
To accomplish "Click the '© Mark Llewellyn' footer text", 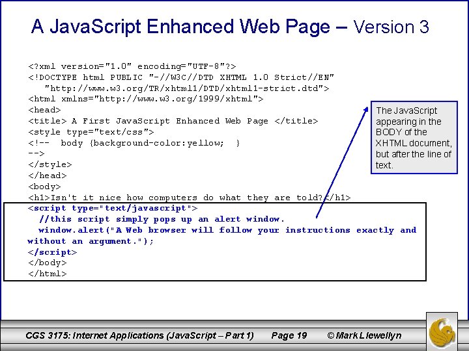I will pos(364,335).
